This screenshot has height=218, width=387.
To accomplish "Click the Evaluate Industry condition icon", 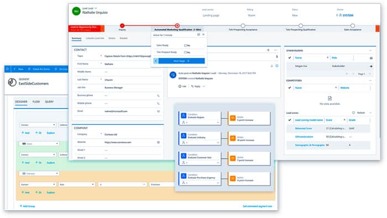I will (x=184, y=135).
